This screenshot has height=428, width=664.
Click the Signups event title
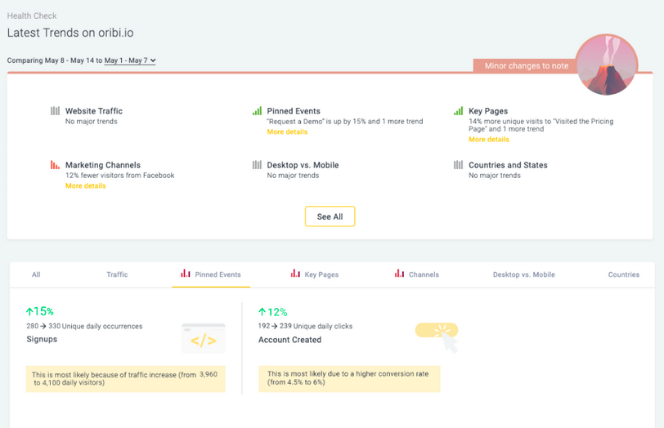[x=42, y=339]
